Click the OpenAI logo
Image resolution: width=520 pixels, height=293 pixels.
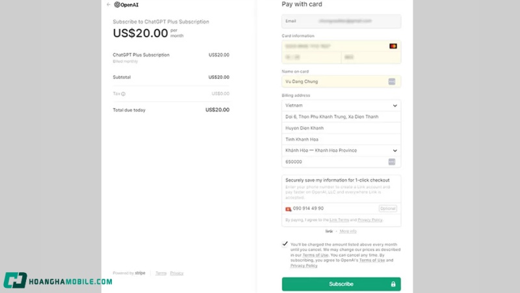(126, 5)
